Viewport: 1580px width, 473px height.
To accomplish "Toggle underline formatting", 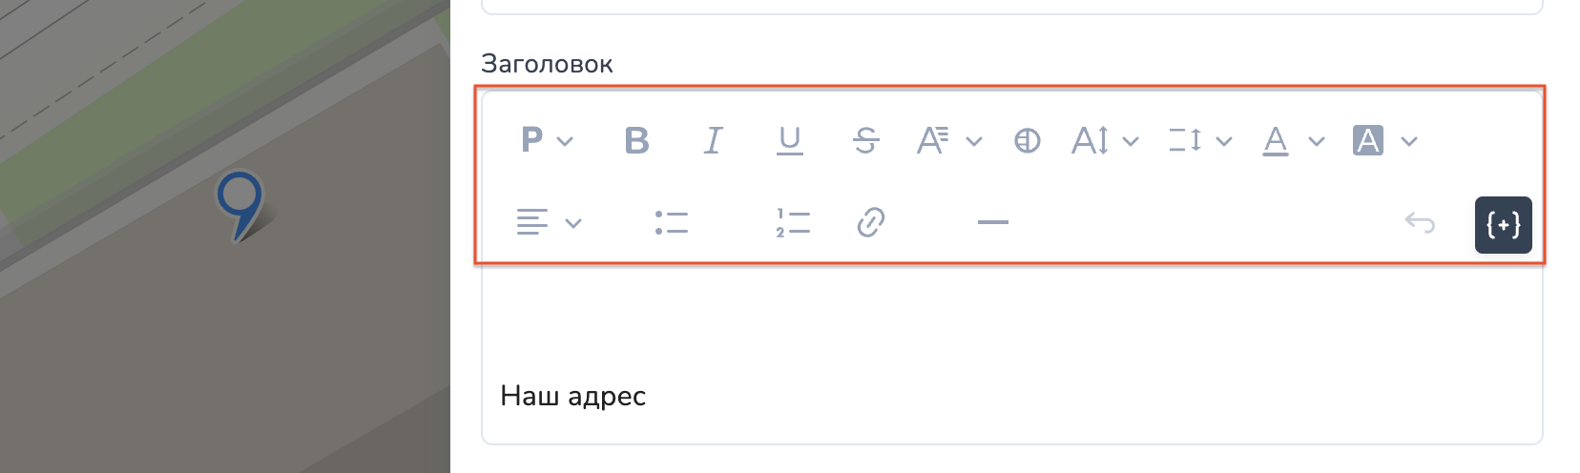I will click(x=789, y=141).
